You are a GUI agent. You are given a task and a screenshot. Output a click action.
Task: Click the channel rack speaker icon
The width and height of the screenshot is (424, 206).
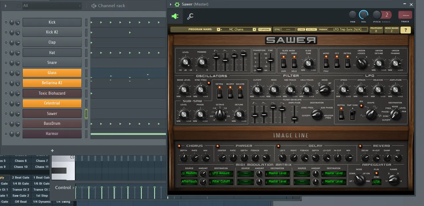click(x=94, y=6)
